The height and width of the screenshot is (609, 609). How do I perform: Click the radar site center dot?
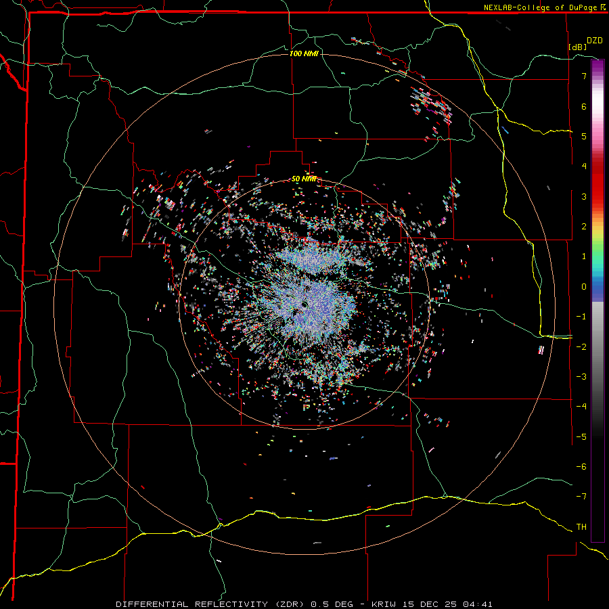tap(304, 304)
